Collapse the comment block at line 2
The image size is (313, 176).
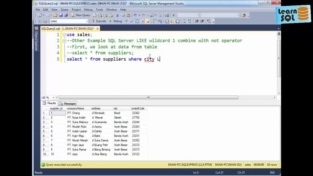(x=64, y=41)
